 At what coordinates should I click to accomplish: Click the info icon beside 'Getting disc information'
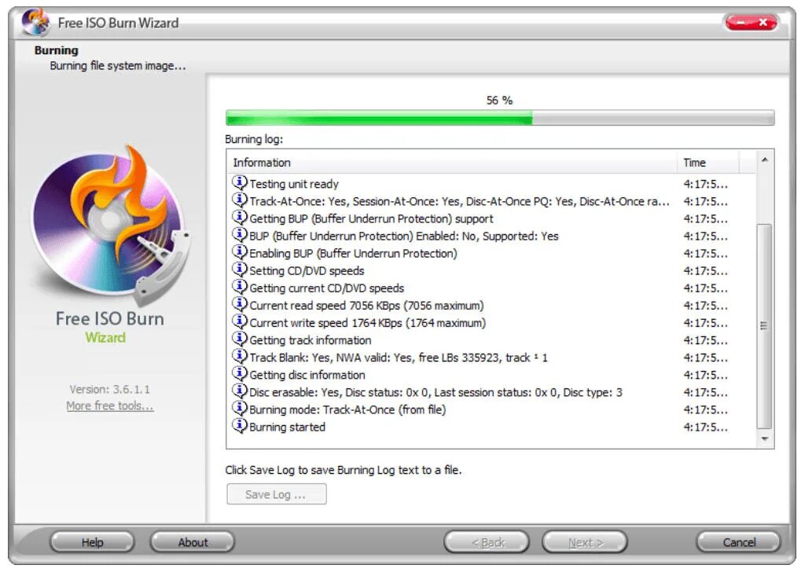(x=239, y=373)
